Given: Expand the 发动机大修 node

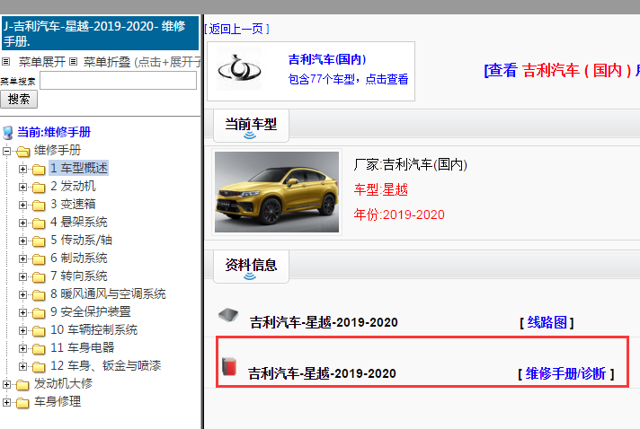Looking at the screenshot, I should click(6, 384).
